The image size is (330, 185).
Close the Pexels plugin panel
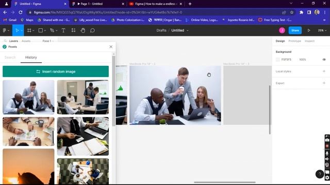coord(111,47)
